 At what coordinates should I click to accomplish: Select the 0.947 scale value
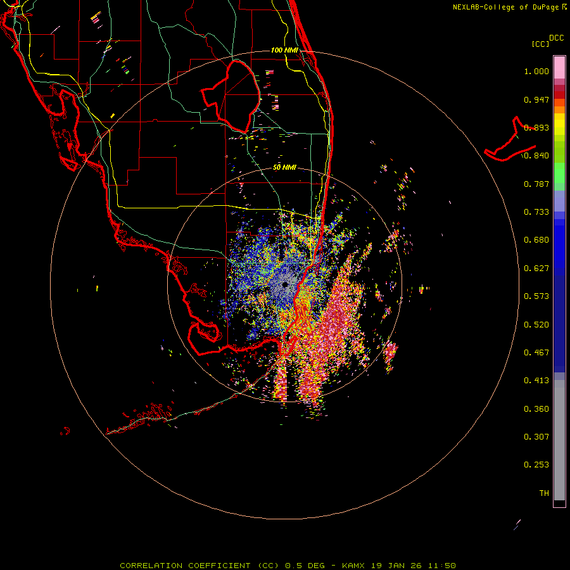(x=536, y=99)
